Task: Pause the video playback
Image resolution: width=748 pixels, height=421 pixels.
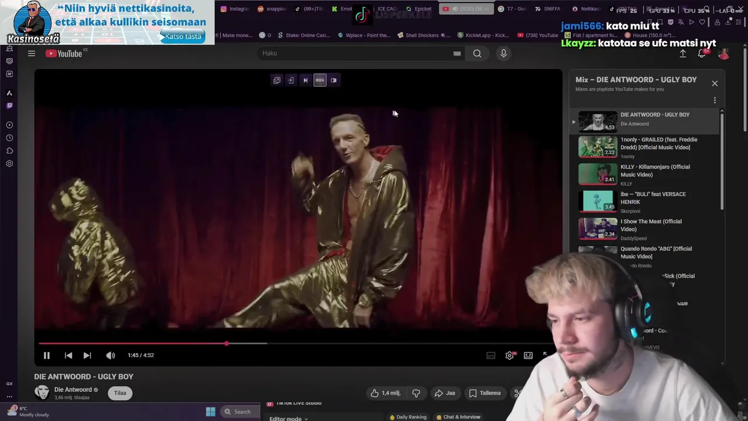Action: (x=47, y=355)
